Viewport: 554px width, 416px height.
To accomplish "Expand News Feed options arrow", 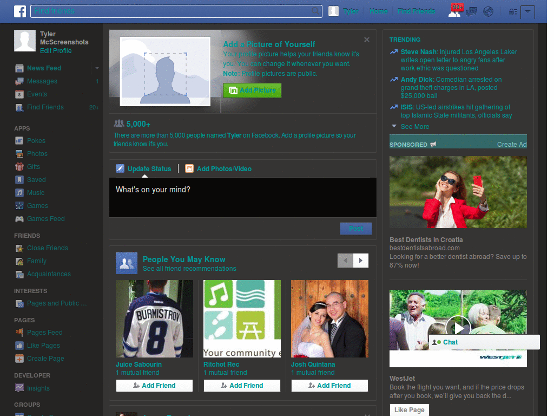I will [x=97, y=68].
